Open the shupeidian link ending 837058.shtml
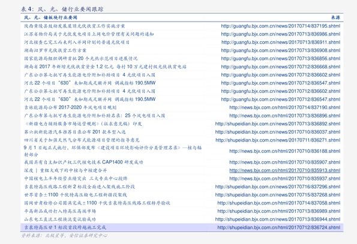Image resolution: width=357 pixels, height=244 pixels. pyautogui.click(x=278, y=203)
